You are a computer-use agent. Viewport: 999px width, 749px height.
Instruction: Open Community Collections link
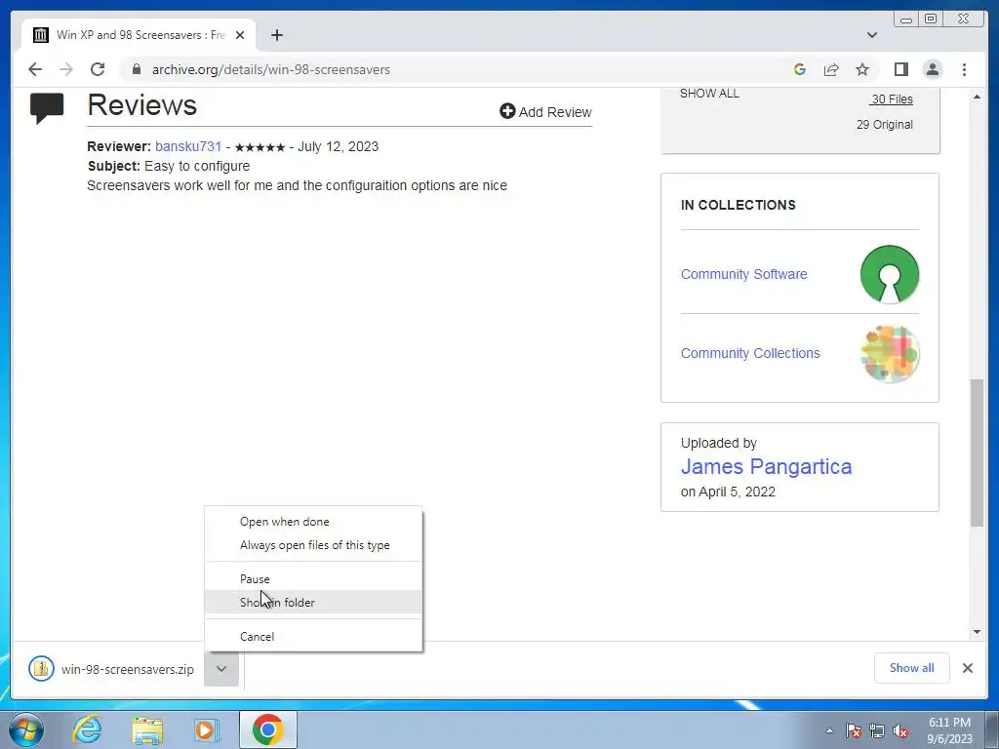click(750, 353)
